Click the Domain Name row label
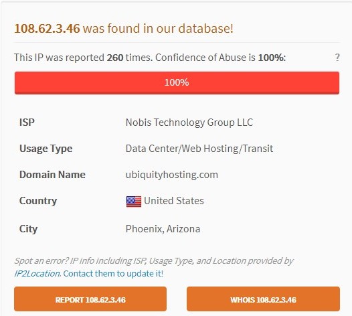The width and height of the screenshot is (352, 316). coord(52,175)
